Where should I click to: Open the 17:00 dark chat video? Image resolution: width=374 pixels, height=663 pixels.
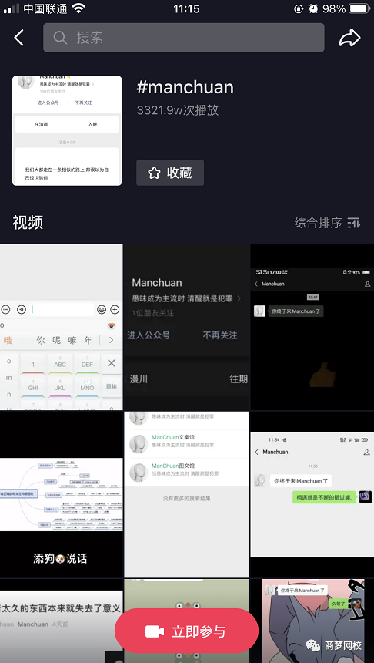[312, 327]
